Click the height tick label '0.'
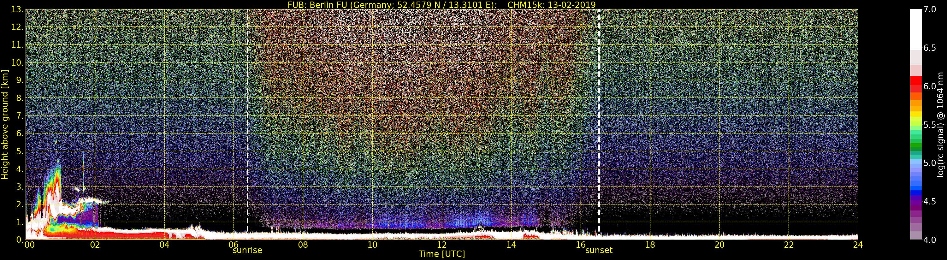The width and height of the screenshot is (947, 260). pyautogui.click(x=20, y=240)
